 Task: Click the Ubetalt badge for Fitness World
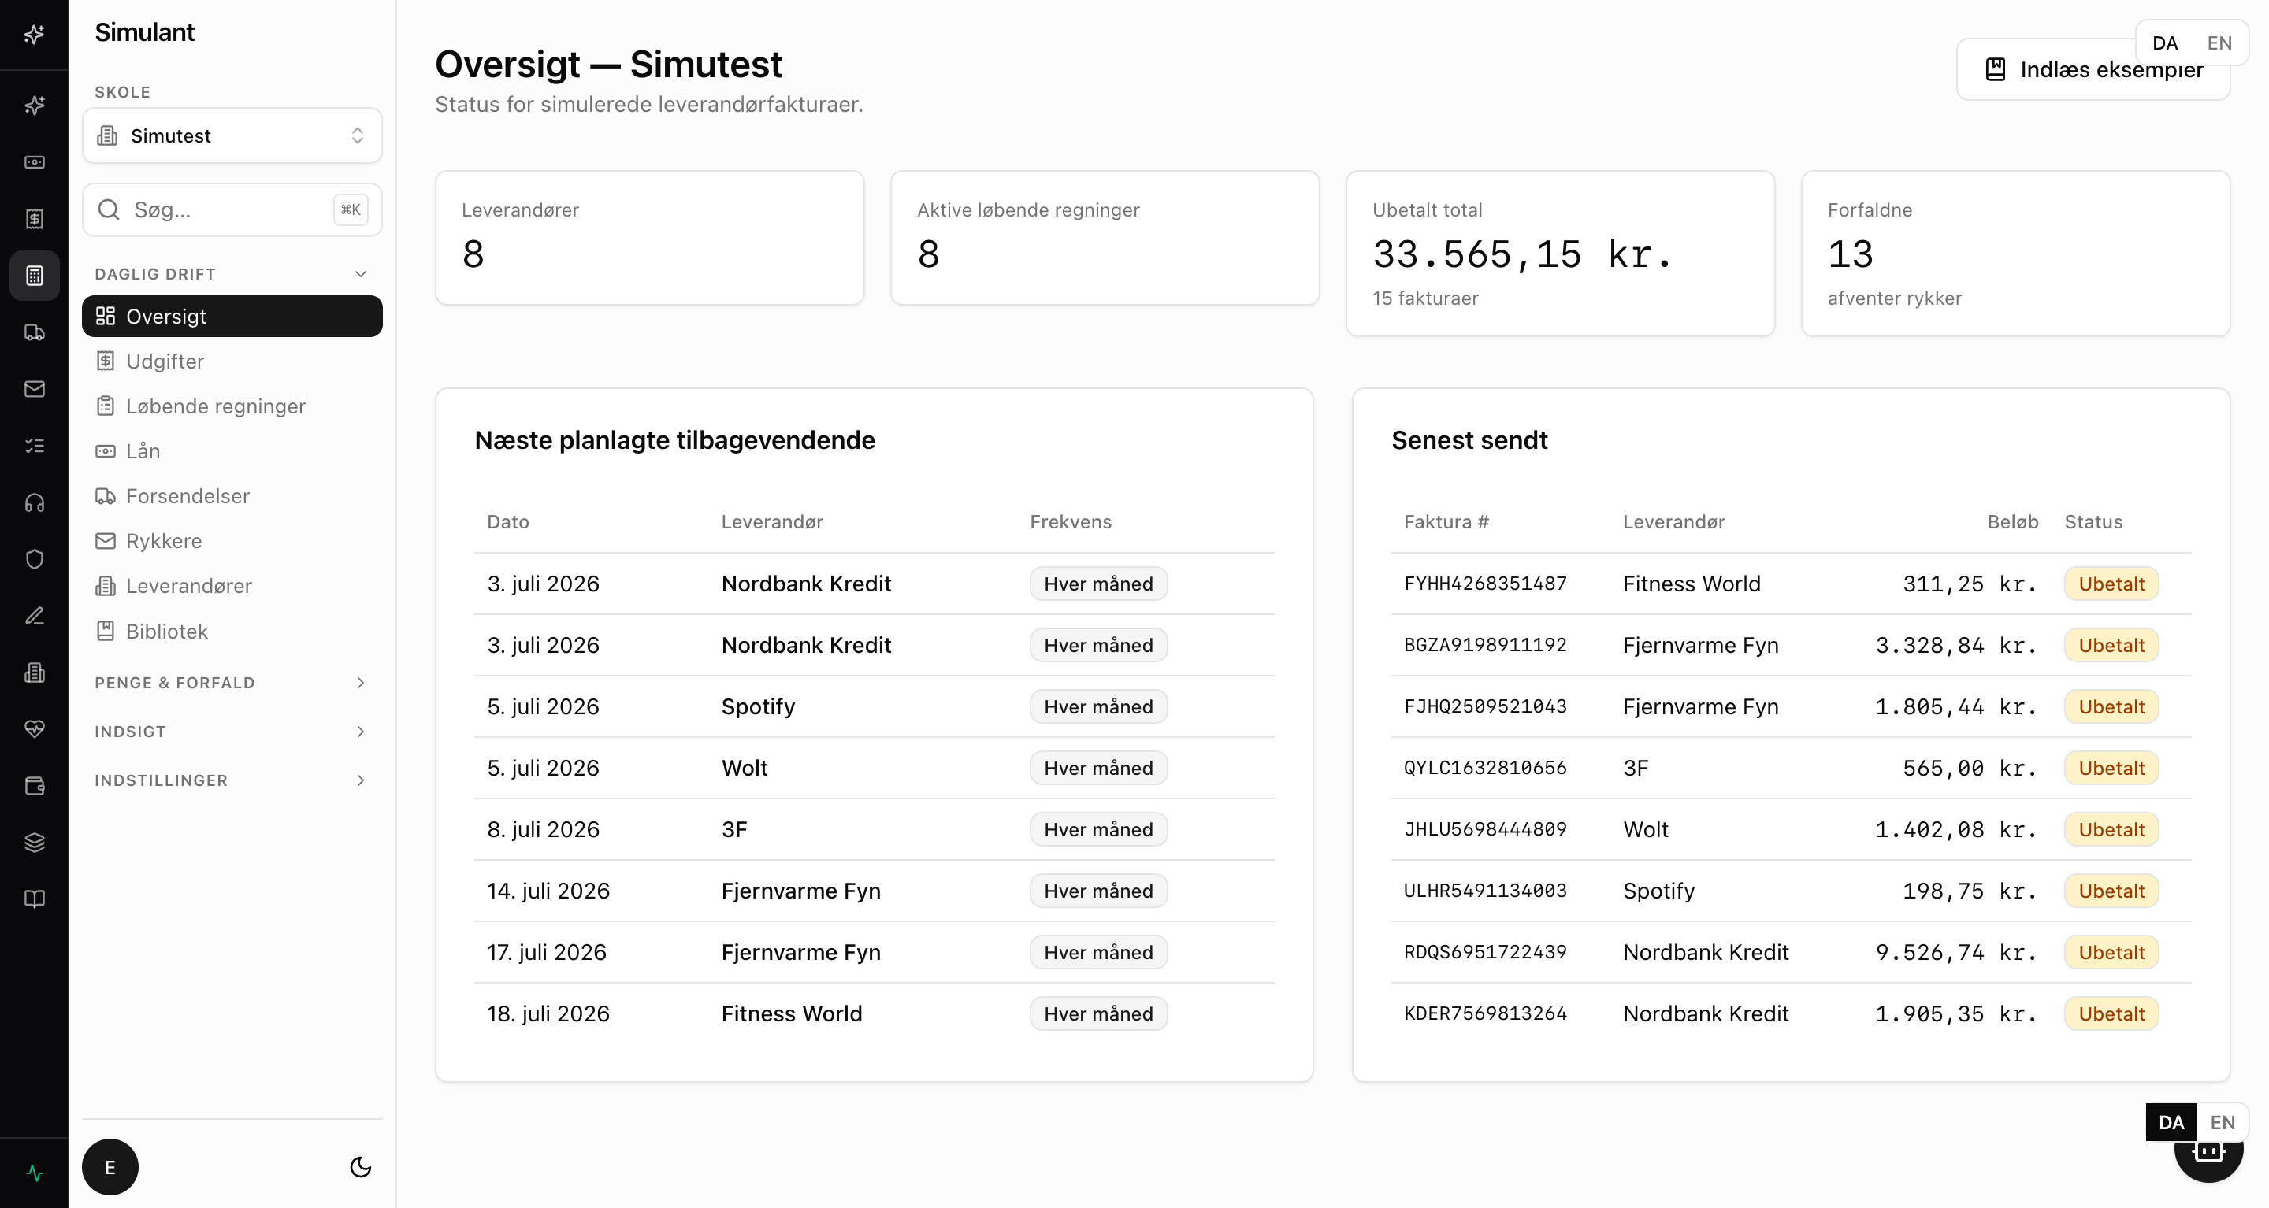click(2111, 584)
